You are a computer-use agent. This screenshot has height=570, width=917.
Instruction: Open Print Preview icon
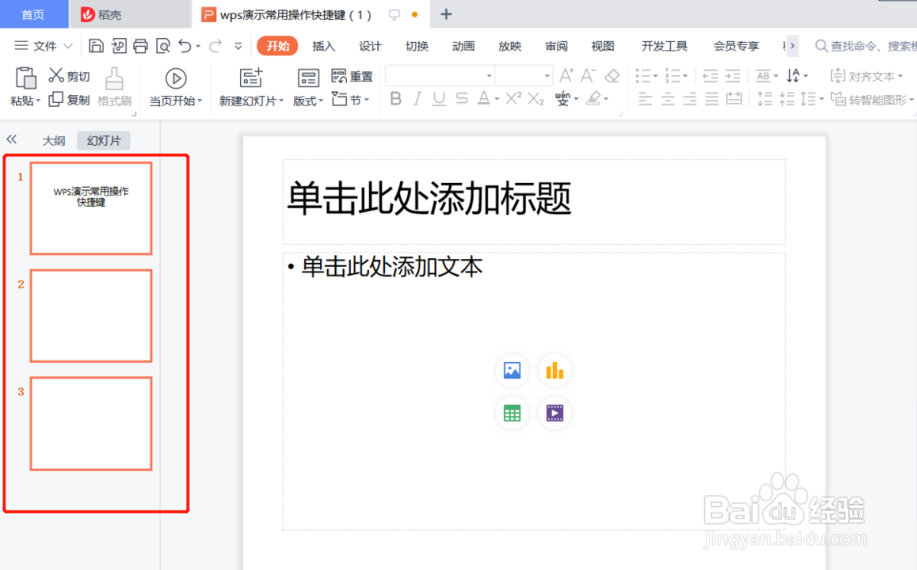click(x=162, y=46)
